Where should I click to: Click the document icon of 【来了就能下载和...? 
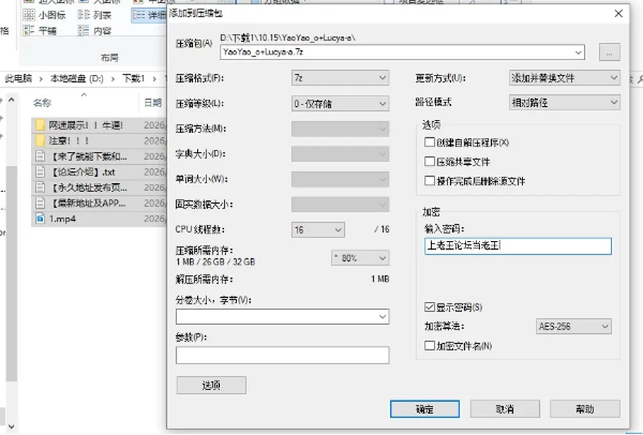(x=40, y=156)
